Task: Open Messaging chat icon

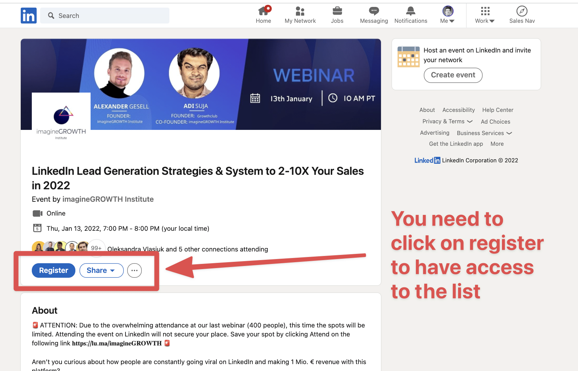Action: [374, 11]
